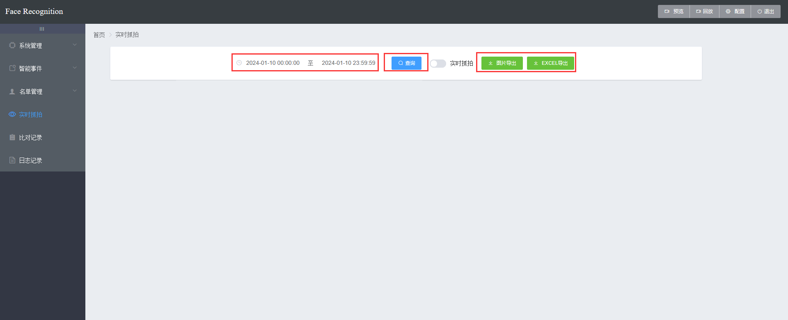Click the 日志记录 document icon
This screenshot has width=788, height=320.
click(12, 160)
